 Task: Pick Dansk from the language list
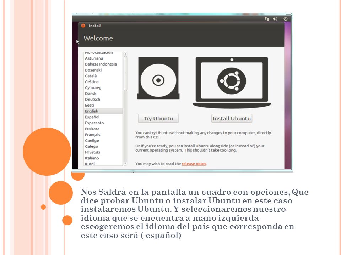pyautogui.click(x=103, y=93)
